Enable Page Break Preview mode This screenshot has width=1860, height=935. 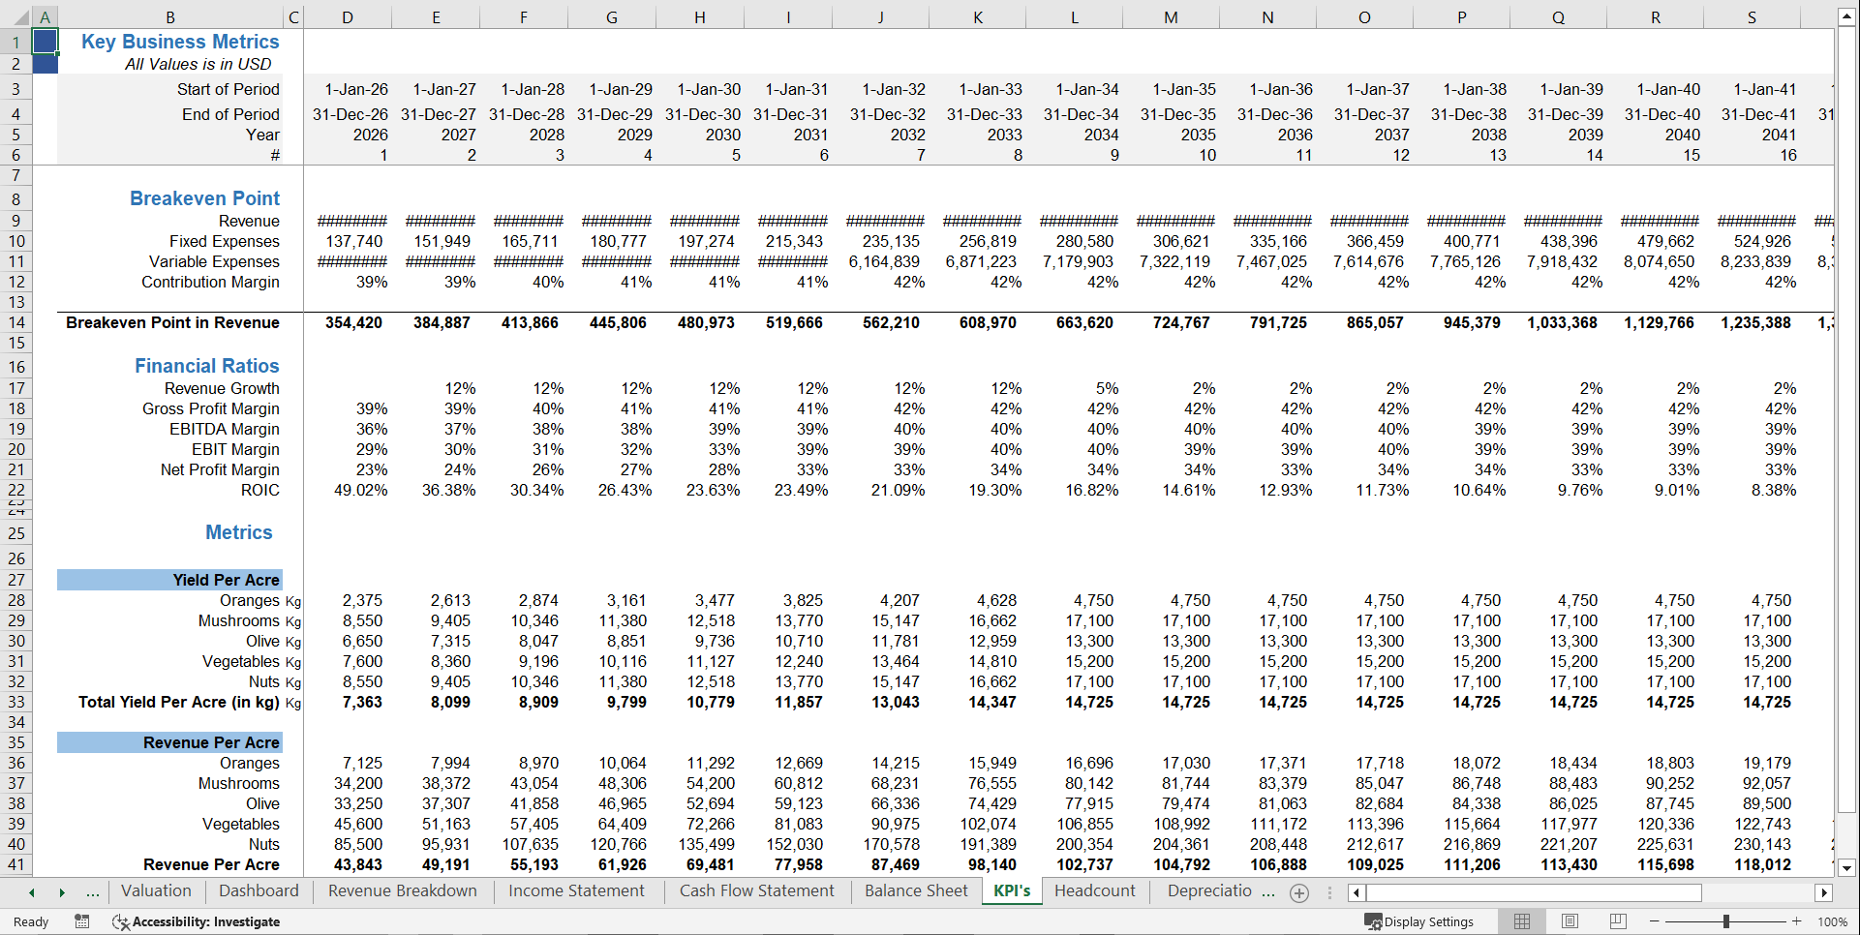(1618, 921)
